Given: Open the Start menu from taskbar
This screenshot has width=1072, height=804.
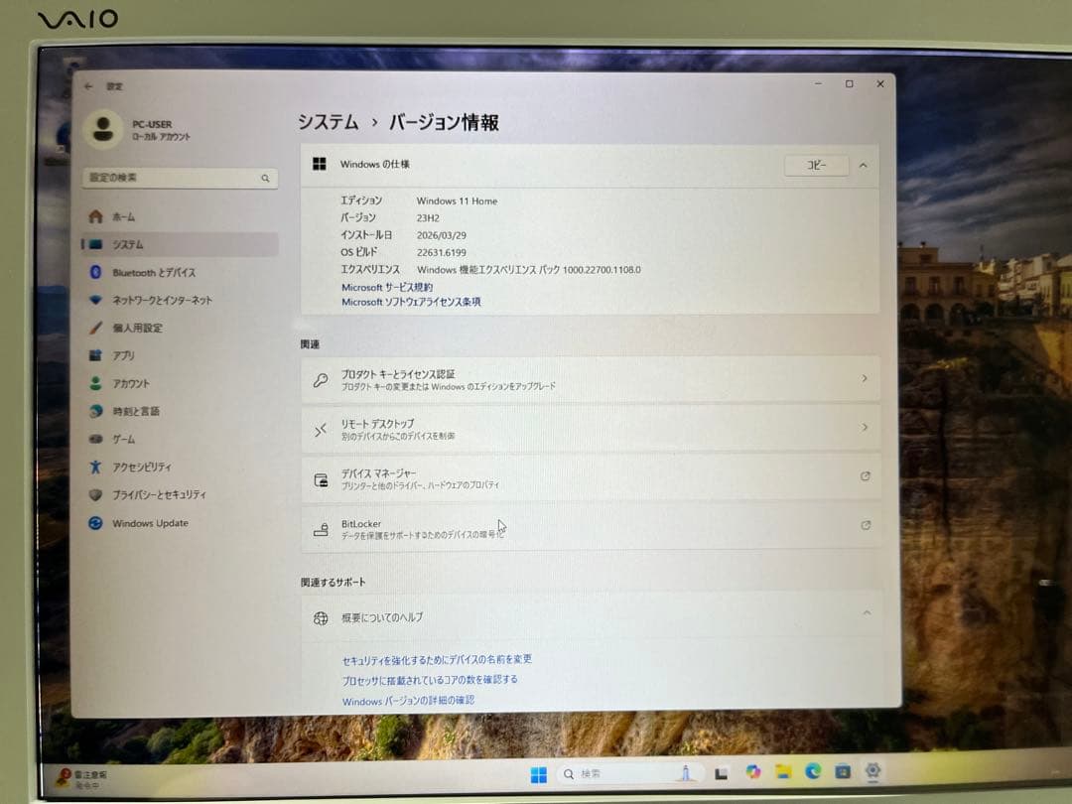Looking at the screenshot, I should click(539, 774).
